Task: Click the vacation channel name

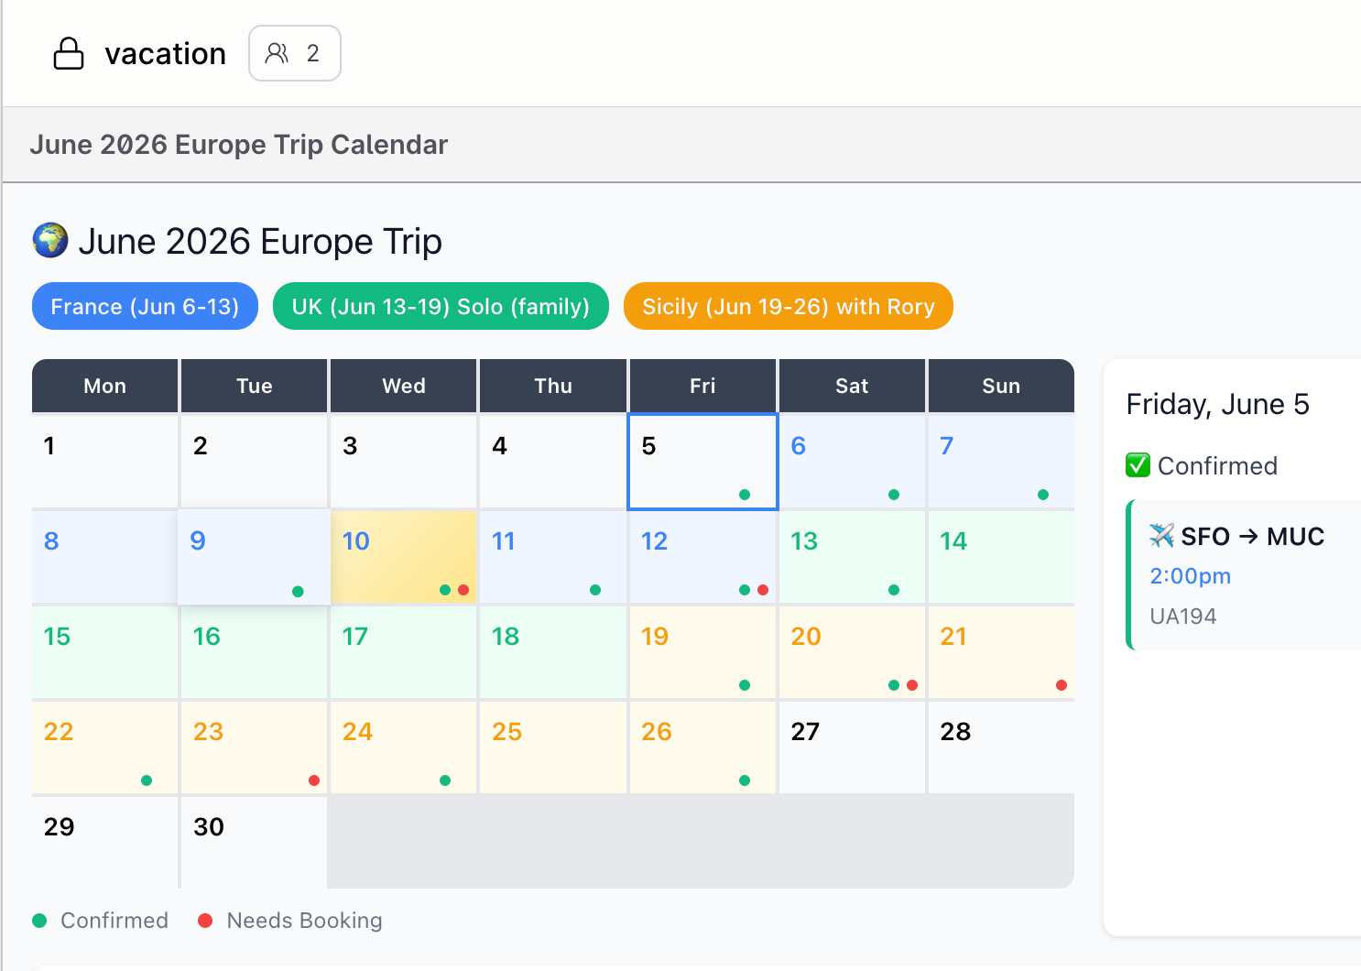Action: pos(165,54)
